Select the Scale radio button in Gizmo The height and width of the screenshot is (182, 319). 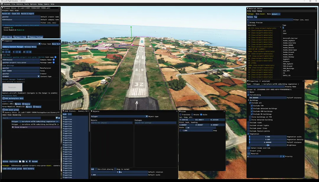tap(201, 114)
